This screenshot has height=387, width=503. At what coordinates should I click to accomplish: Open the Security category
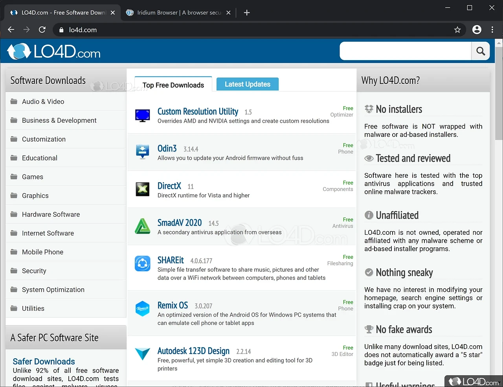coord(34,271)
